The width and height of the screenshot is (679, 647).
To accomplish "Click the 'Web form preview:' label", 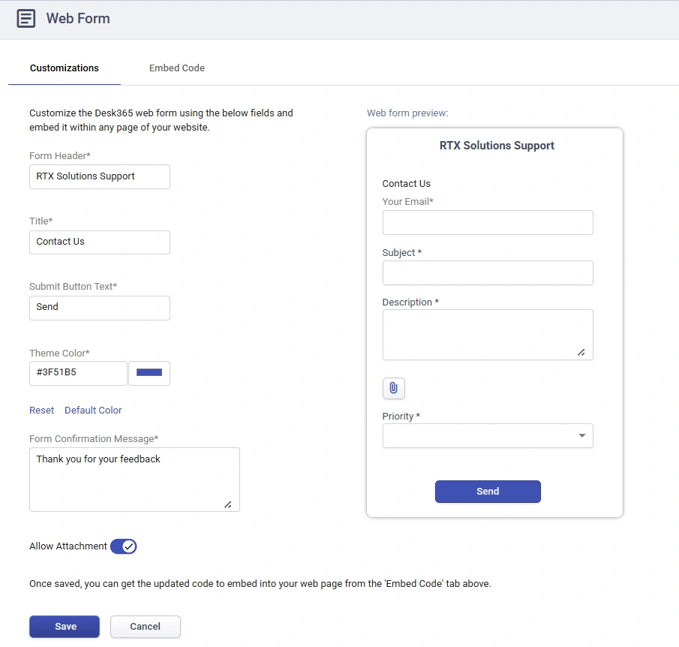I will 407,113.
